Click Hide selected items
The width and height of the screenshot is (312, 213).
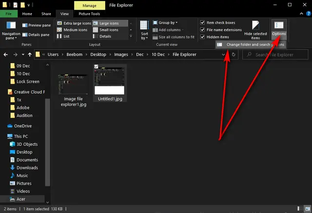(255, 30)
